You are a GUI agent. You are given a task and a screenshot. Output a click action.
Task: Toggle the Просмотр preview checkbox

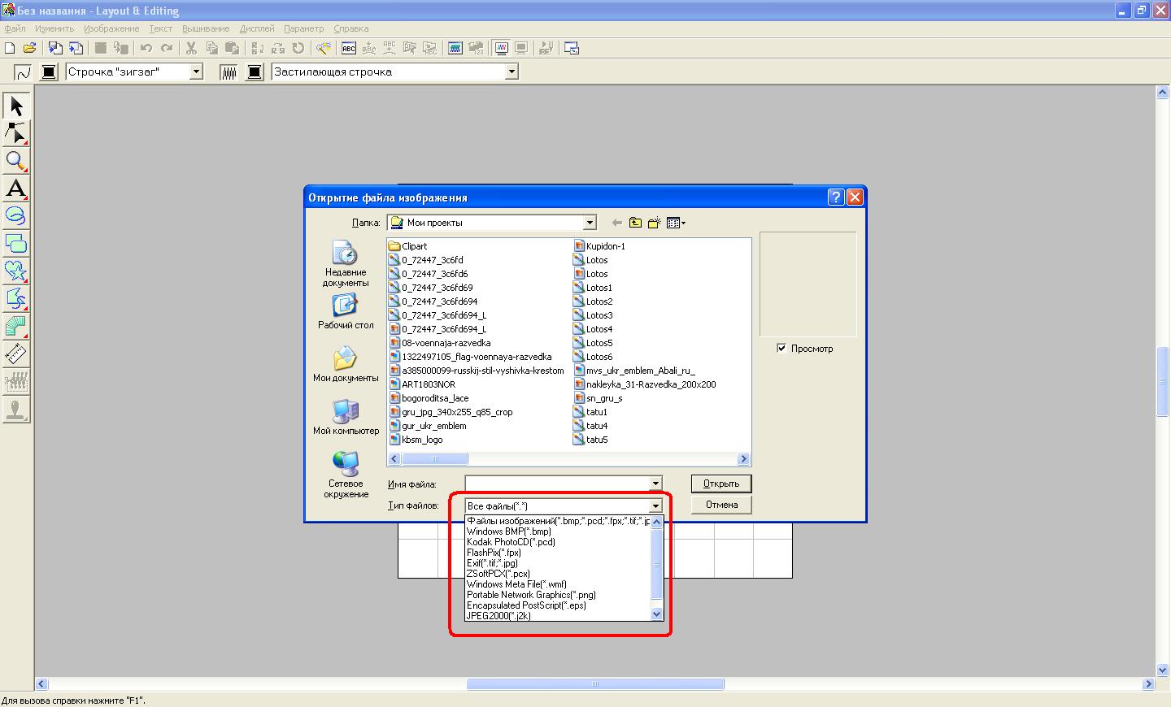coord(781,349)
